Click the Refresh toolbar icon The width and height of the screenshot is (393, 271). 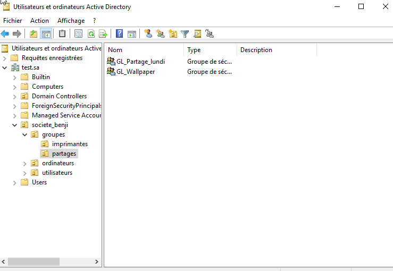tap(91, 34)
